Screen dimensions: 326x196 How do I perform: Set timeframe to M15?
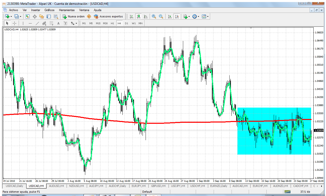pyautogui.click(x=98, y=23)
